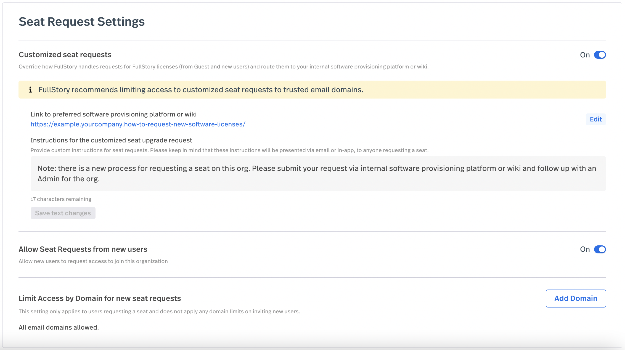625x350 pixels.
Task: Toggle off Customized seat requests switch
Action: pos(600,55)
